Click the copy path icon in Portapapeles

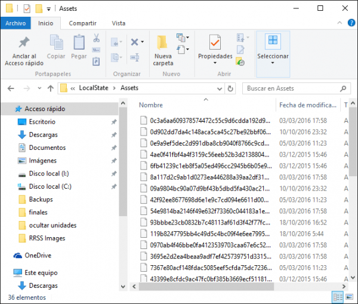(96, 50)
